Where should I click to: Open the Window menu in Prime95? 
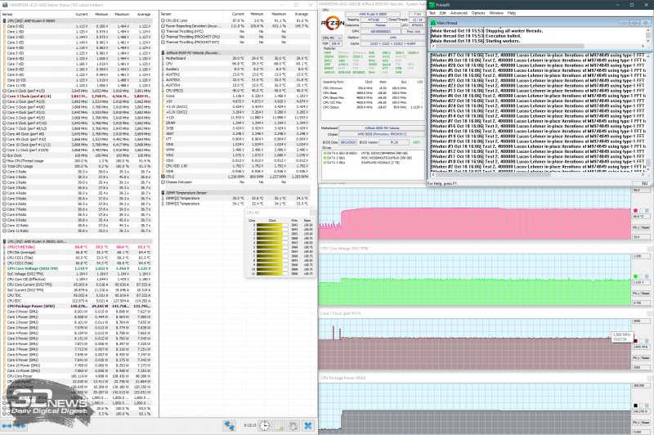[x=496, y=13]
